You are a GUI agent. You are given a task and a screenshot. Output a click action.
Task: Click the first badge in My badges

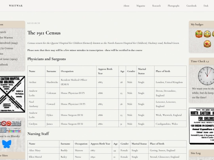coord(199,34)
